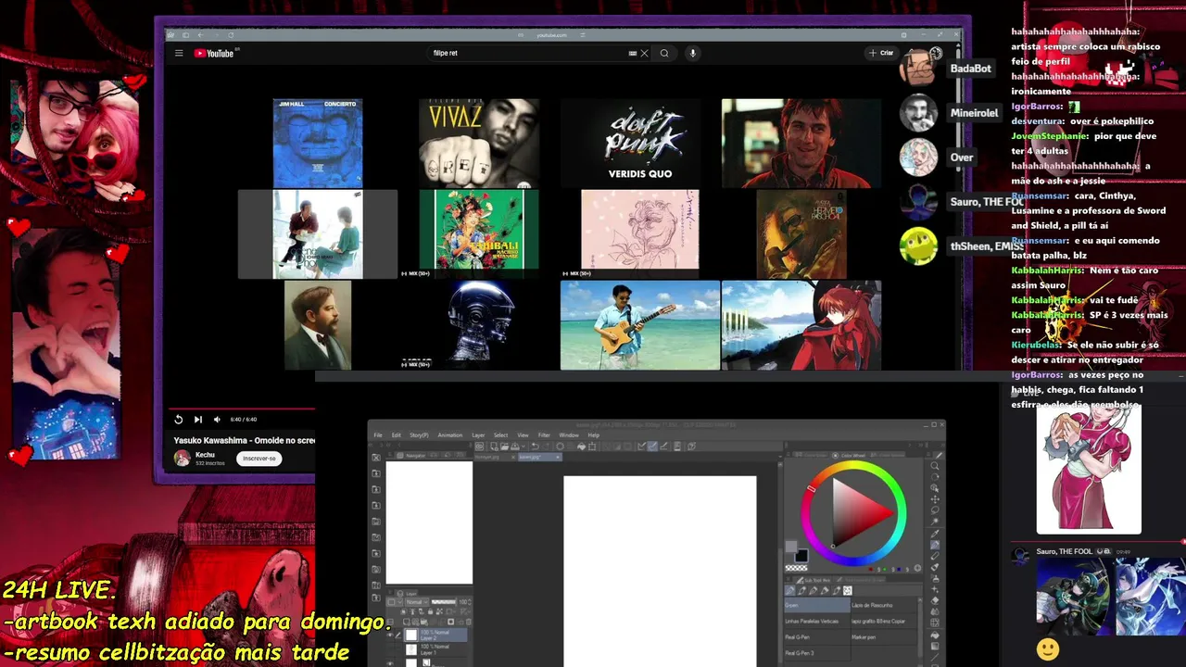Viewport: 1186px width, 667px height.
Task: Select the black sub color swatch
Action: point(801,556)
